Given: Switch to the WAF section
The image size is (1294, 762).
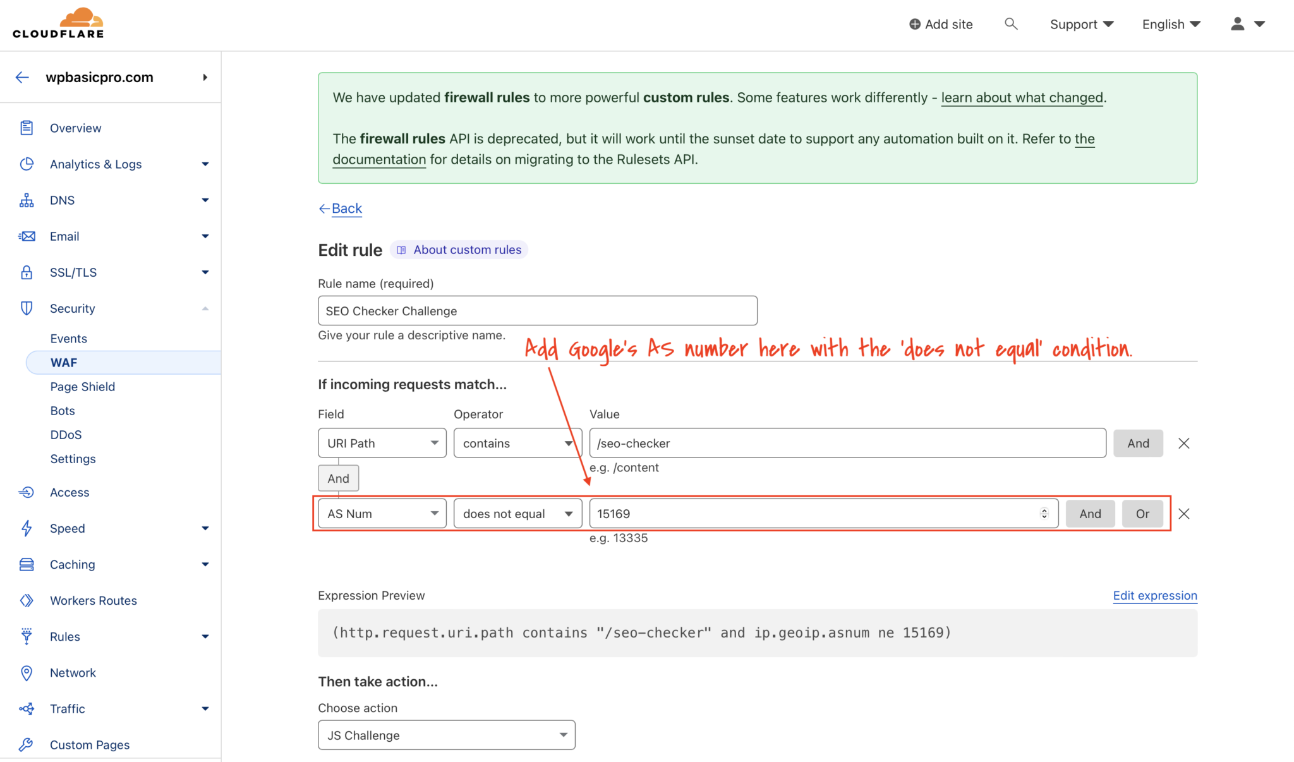Looking at the screenshot, I should (65, 362).
